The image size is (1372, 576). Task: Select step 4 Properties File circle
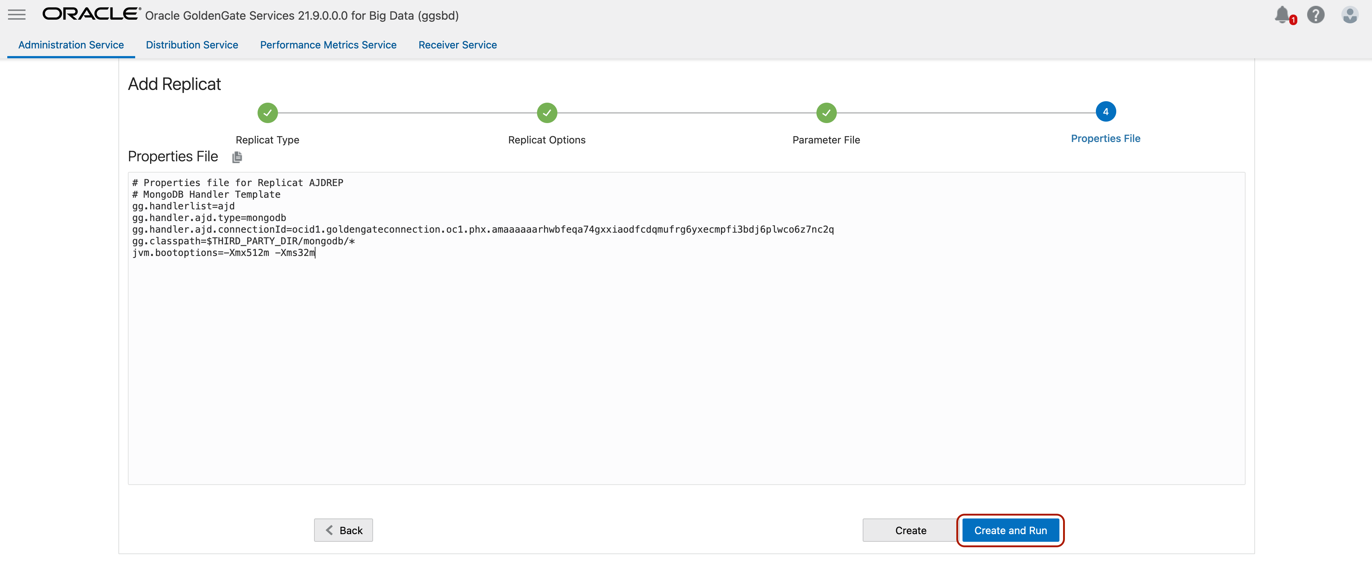[1105, 112]
